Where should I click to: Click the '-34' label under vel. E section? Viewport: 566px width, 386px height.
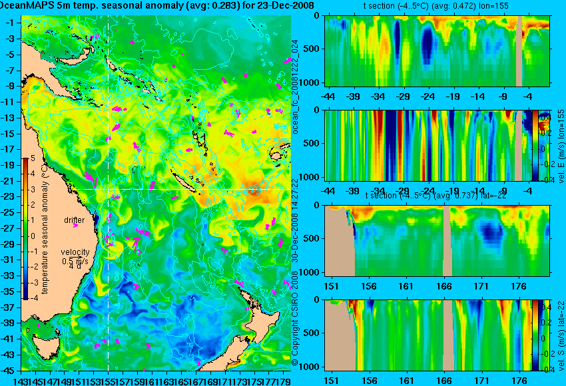[378, 191]
